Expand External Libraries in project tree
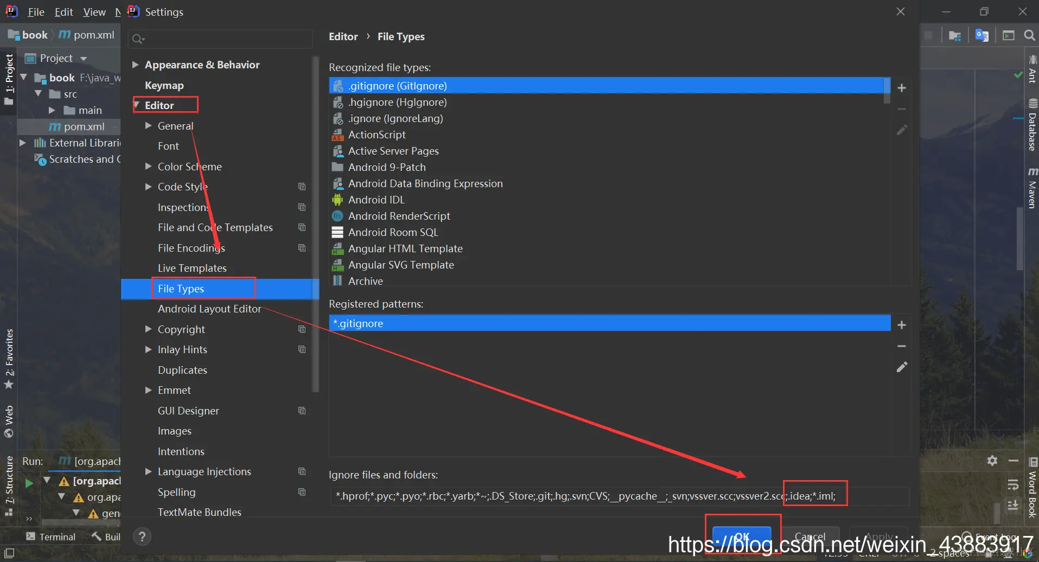Viewport: 1039px width, 562px height. (23, 143)
